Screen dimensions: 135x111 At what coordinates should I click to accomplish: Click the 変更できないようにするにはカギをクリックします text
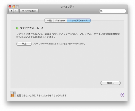[42, 95]
